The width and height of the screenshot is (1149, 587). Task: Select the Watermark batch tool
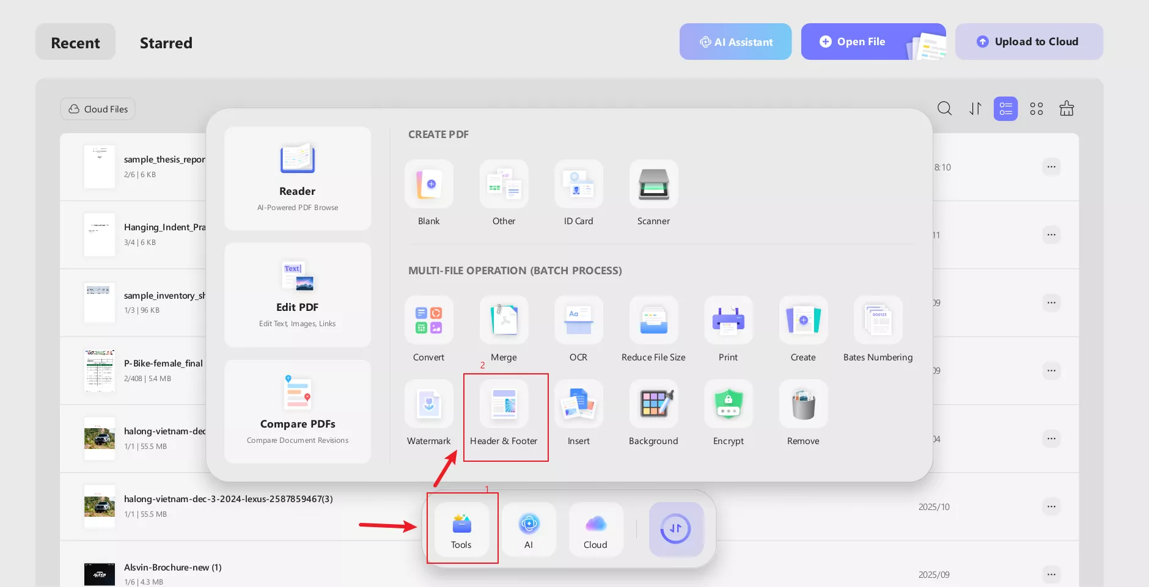tap(428, 404)
